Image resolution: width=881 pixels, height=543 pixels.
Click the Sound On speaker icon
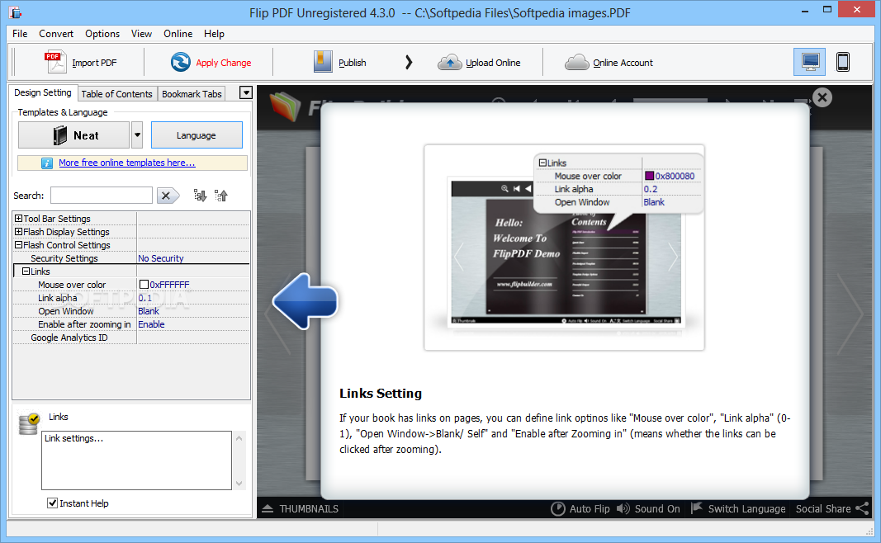tap(623, 508)
